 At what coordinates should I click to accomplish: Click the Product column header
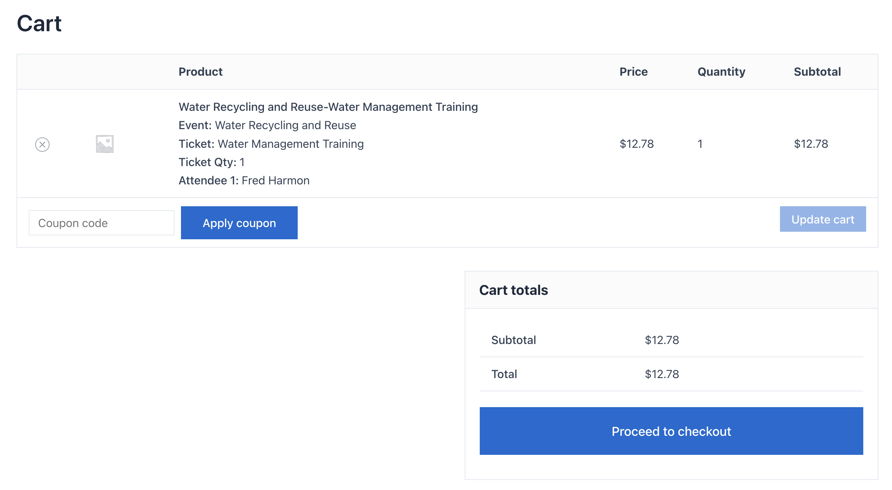[200, 72]
